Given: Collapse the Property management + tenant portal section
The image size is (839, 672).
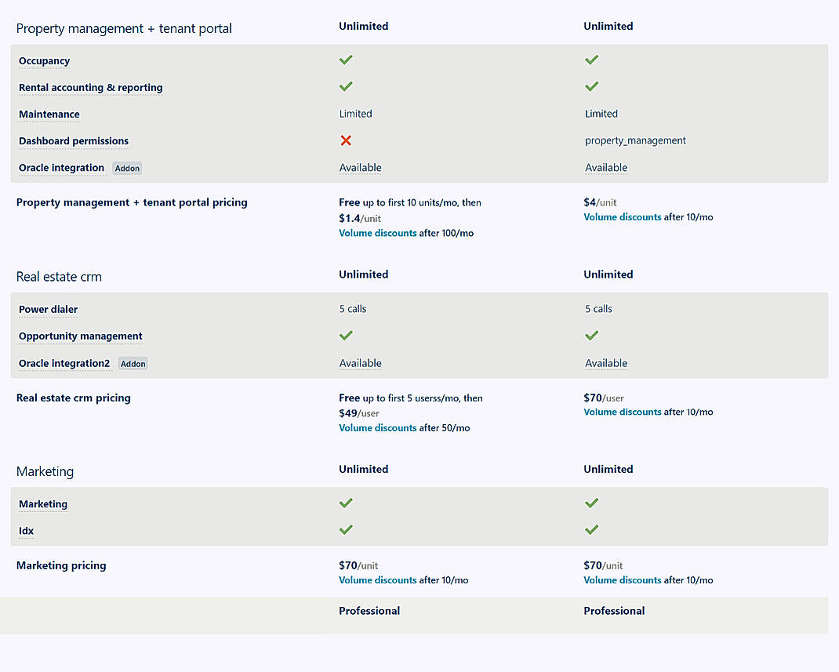Looking at the screenshot, I should [x=123, y=28].
